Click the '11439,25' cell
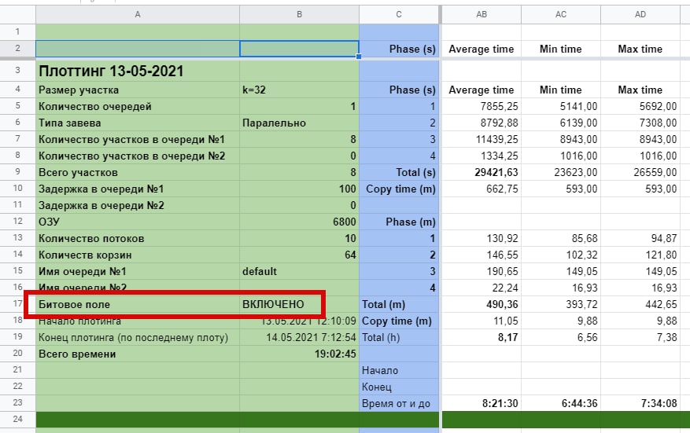This screenshot has width=690, height=433. 482,139
